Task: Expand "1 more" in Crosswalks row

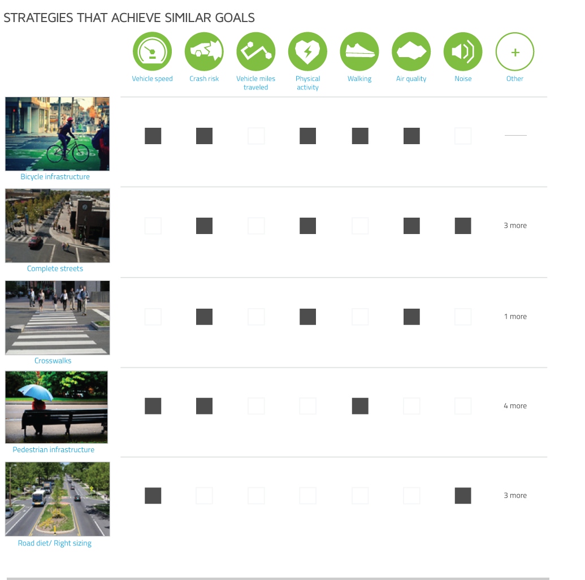Action: (x=515, y=317)
